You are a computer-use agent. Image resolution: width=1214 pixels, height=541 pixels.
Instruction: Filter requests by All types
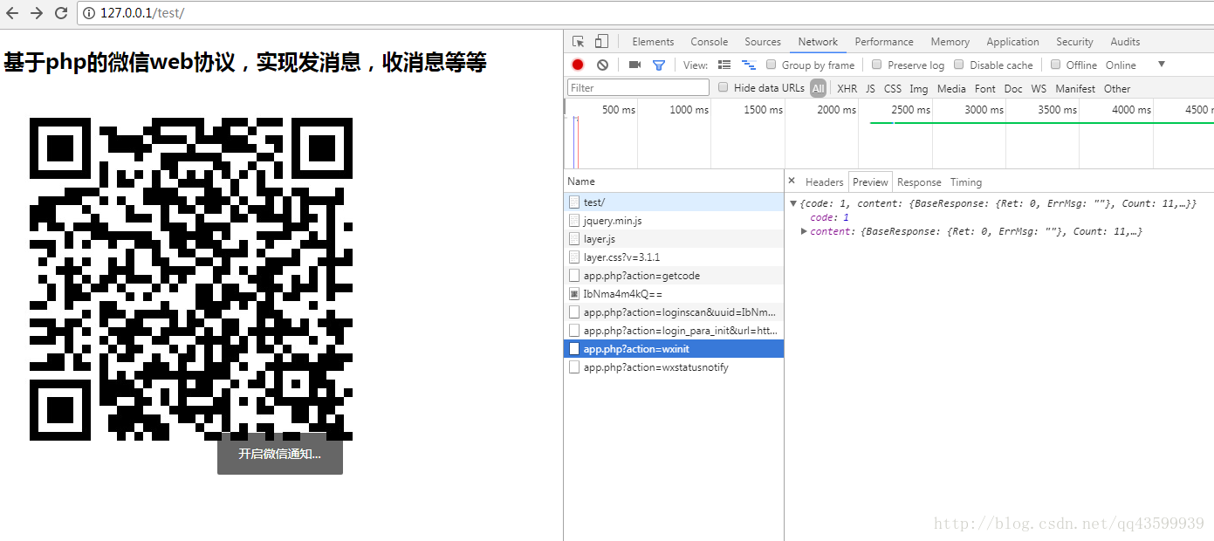click(818, 88)
